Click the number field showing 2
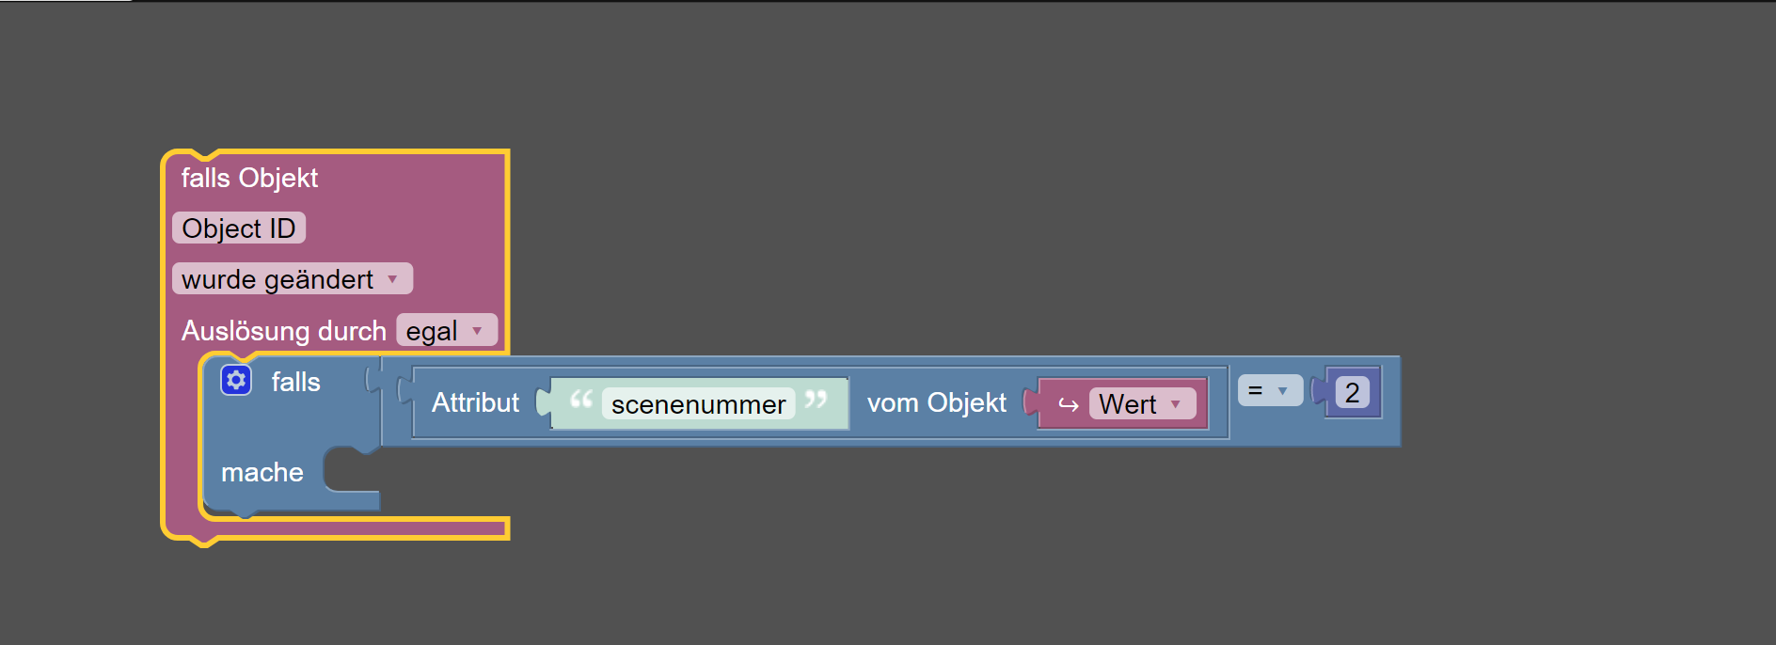 1352,392
